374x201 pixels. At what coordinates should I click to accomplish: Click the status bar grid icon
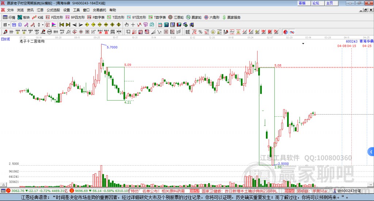point(3,191)
